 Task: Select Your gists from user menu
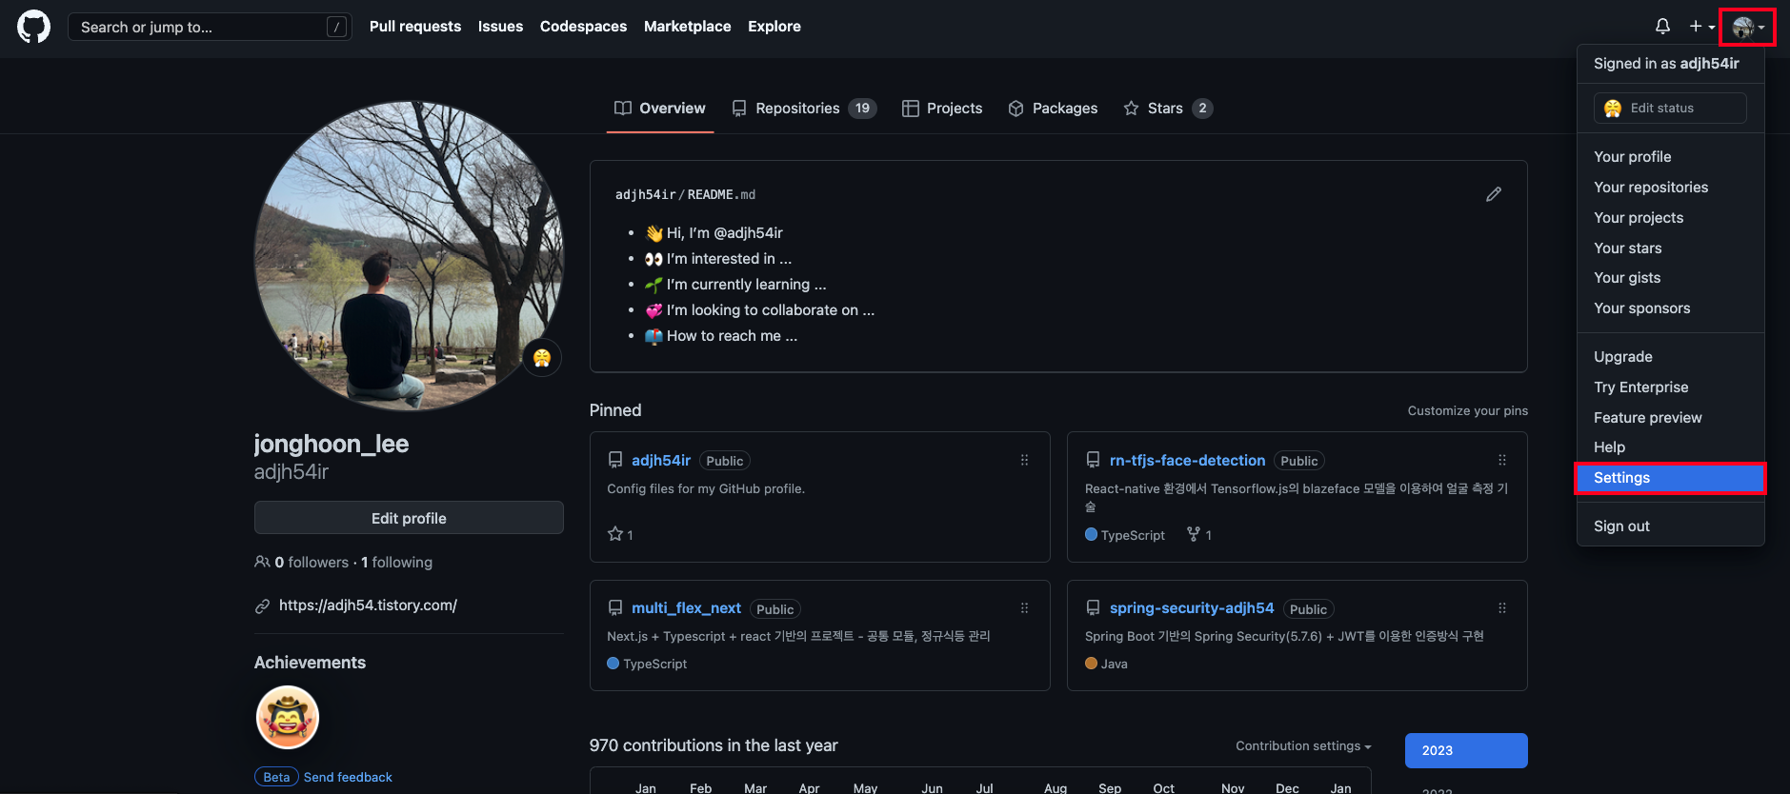[x=1671, y=278]
